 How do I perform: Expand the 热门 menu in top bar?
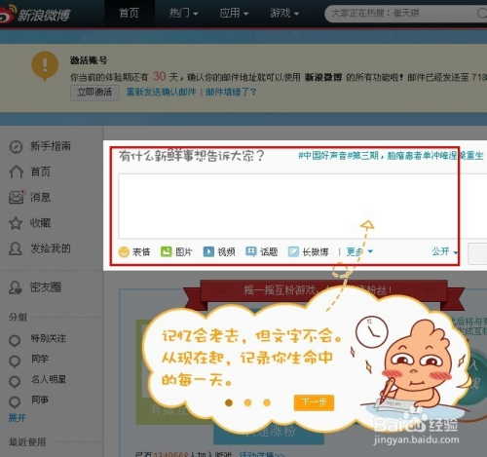tap(183, 13)
